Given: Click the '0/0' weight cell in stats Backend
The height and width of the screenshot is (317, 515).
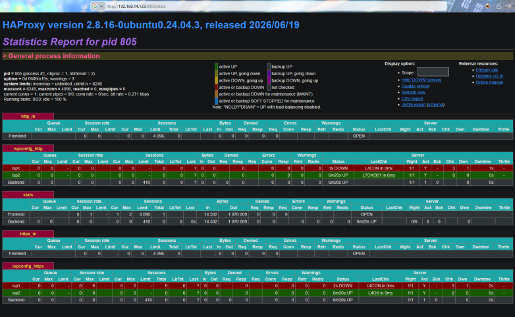Looking at the screenshot, I should (414, 221).
